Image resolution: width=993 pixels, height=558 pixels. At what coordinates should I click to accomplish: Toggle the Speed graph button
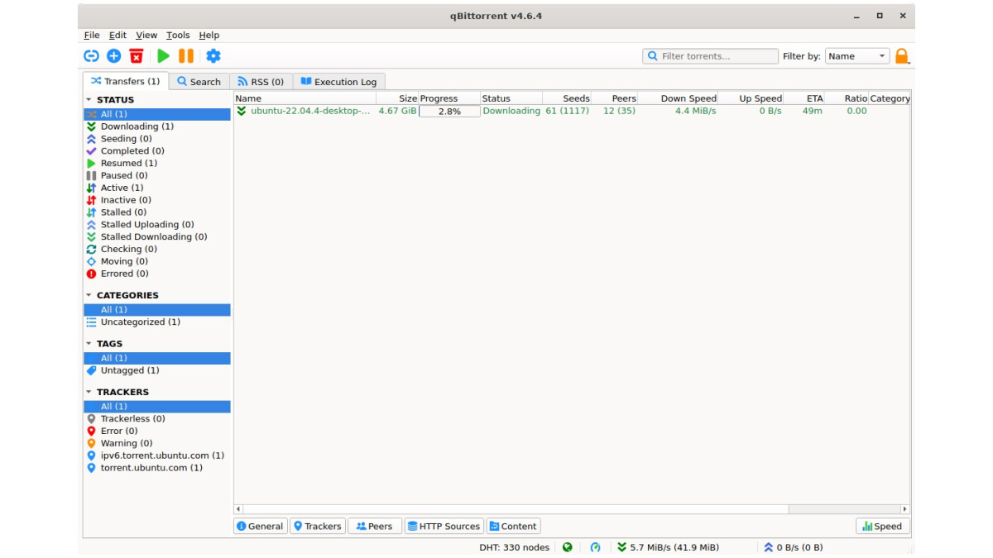coord(882,526)
